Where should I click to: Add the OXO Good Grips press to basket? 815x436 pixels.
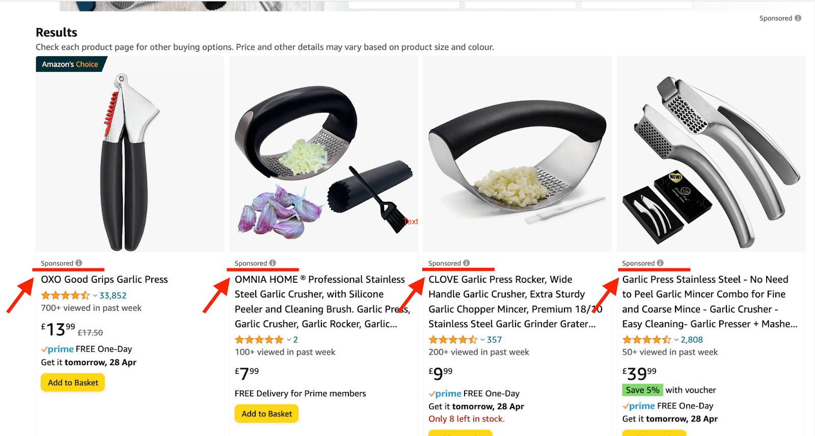(72, 382)
